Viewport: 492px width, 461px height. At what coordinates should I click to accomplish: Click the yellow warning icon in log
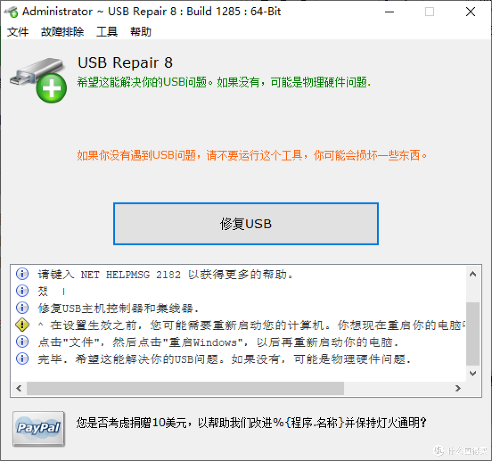pos(22,324)
